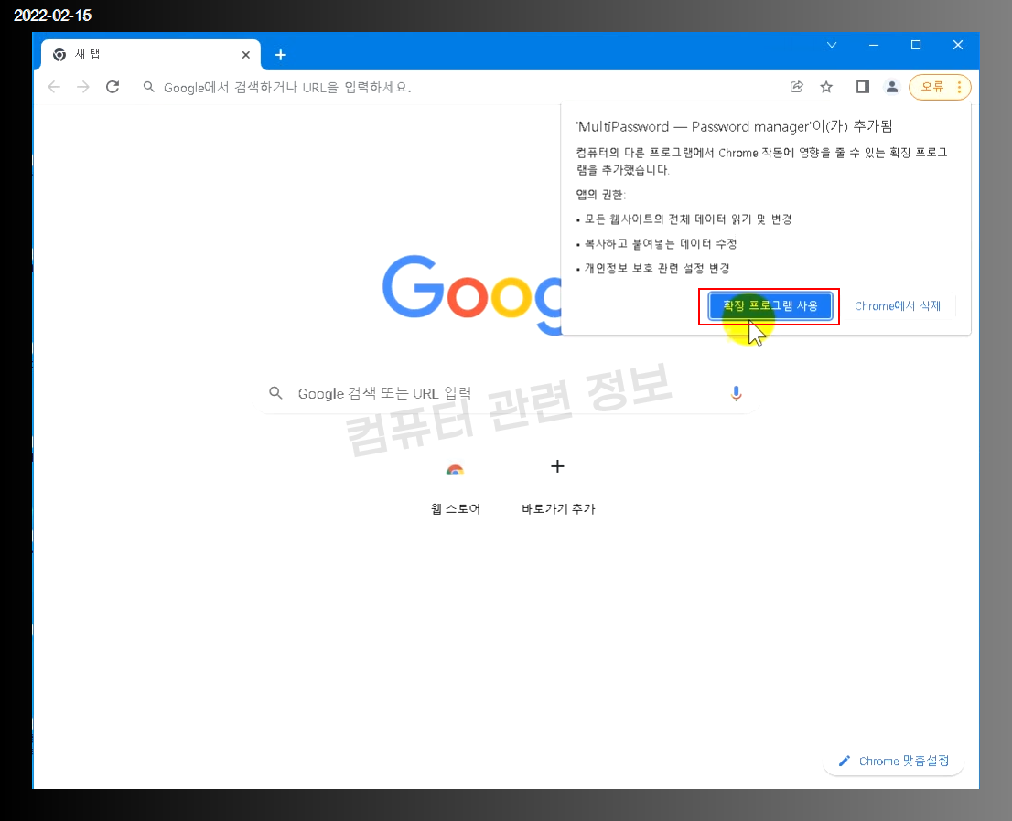
Task: Click the text 모든 웹사이트의 전체 데이터 읽기 및 변경
Action: pyautogui.click(x=688, y=219)
